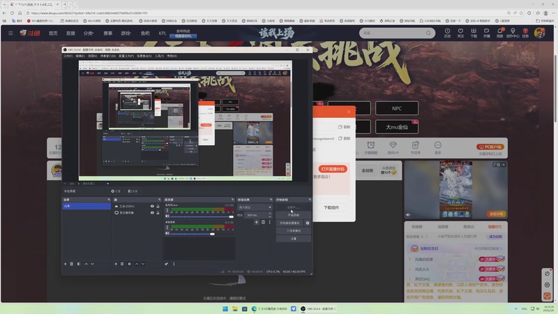Viewport: 558px width, 314px height.
Task: Switch to 钻粉(57) tab
Action: (x=495, y=226)
